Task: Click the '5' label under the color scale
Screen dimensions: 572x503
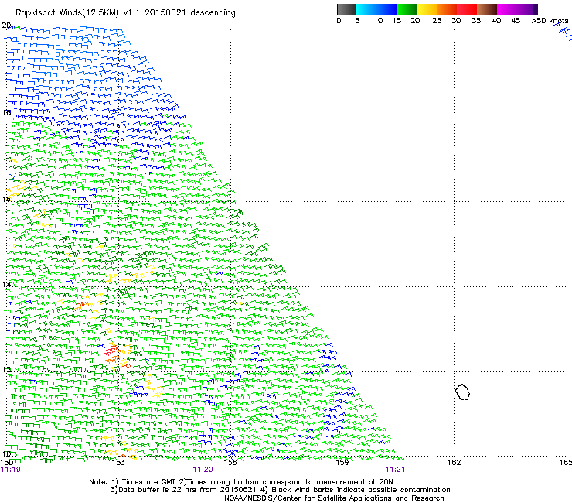Action: [x=357, y=21]
